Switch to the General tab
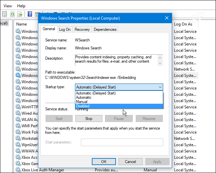Image resolution: width=216 pixels, height=173 pixels. pyautogui.click(x=49, y=29)
